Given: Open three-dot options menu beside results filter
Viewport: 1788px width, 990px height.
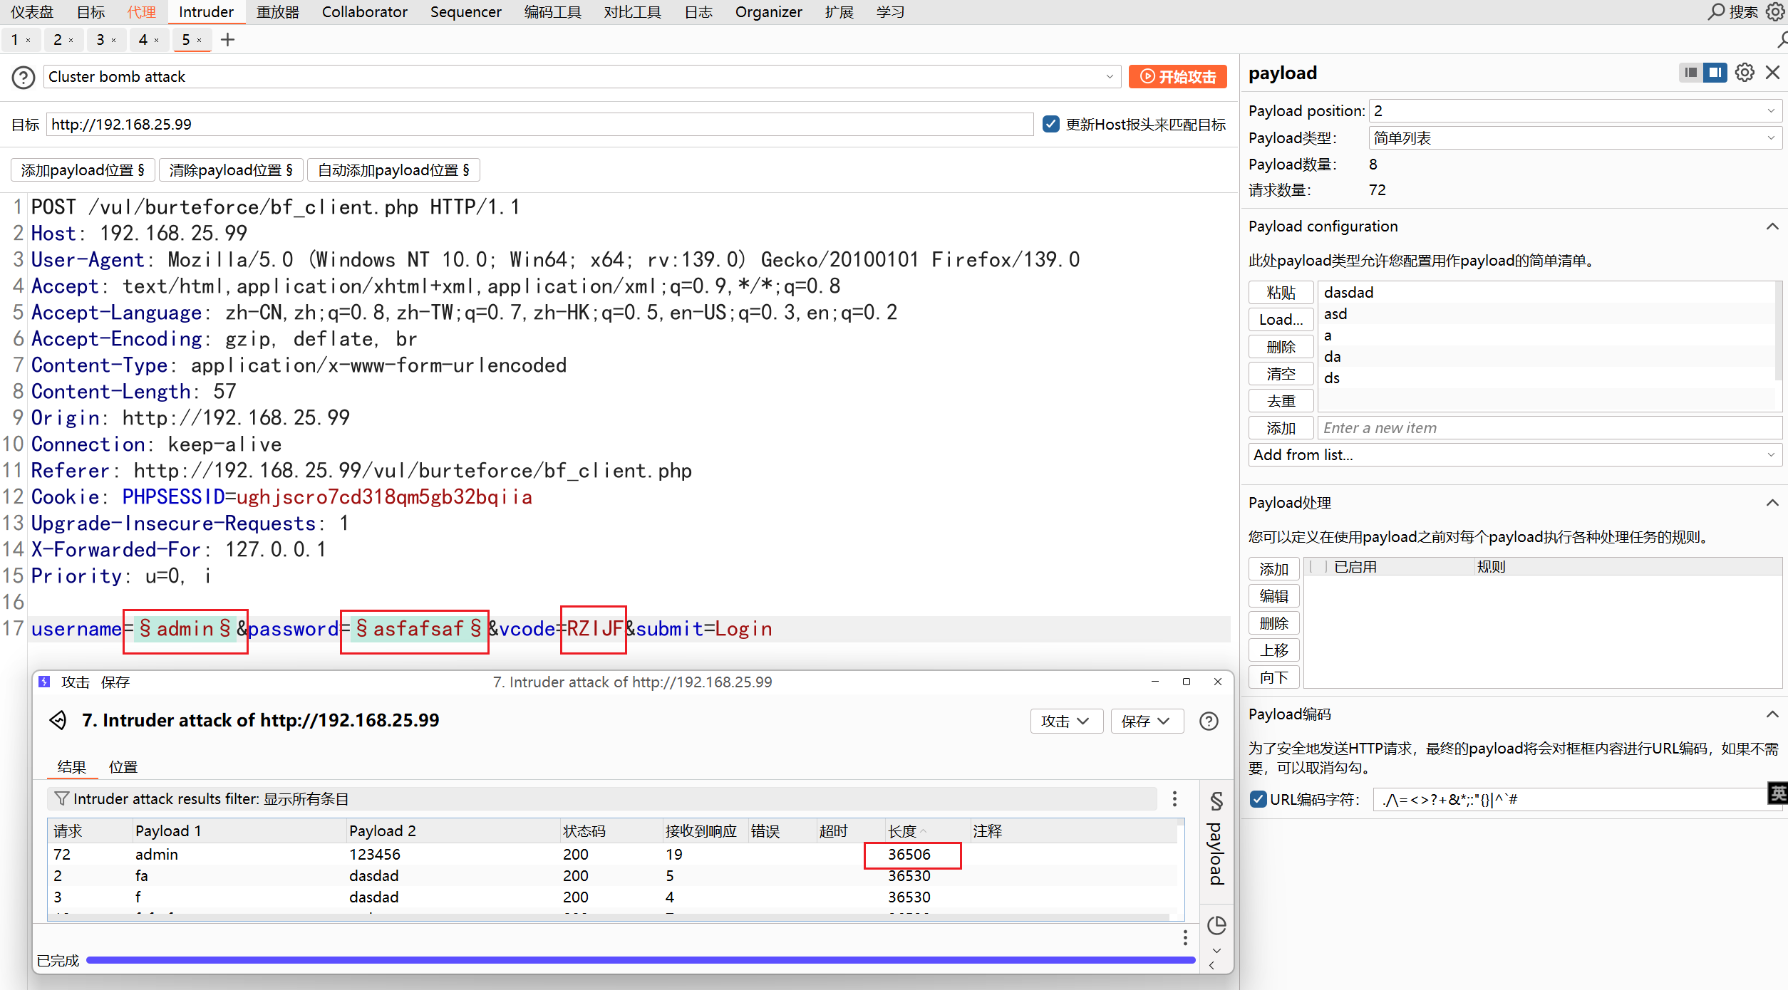Looking at the screenshot, I should click(1174, 798).
